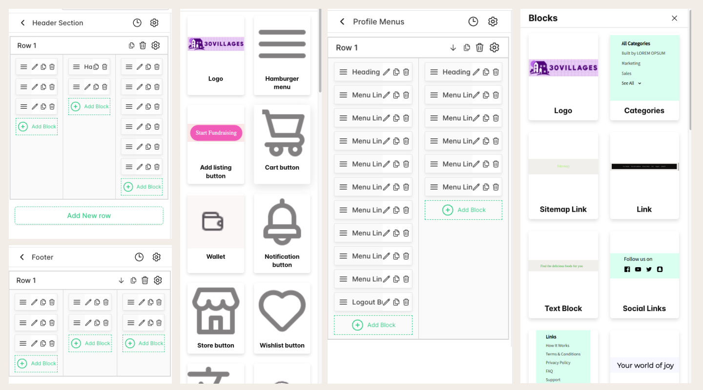The height and width of the screenshot is (390, 703).
Task: Open the See All dropdown in the Categories block
Action: click(x=631, y=83)
